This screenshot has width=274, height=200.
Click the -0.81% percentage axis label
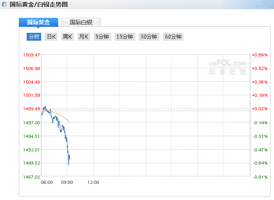click(x=260, y=177)
